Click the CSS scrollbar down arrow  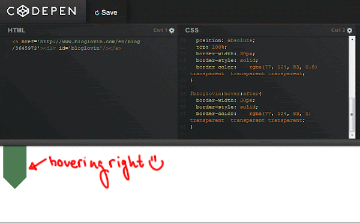(x=352, y=136)
